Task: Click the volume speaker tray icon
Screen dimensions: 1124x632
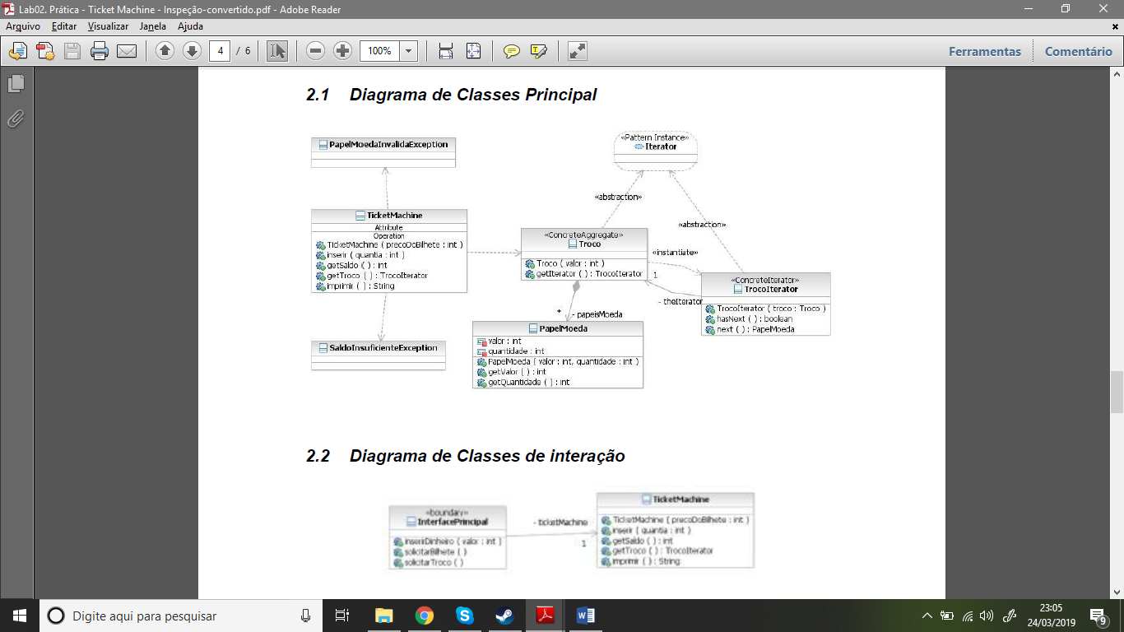Action: point(987,616)
